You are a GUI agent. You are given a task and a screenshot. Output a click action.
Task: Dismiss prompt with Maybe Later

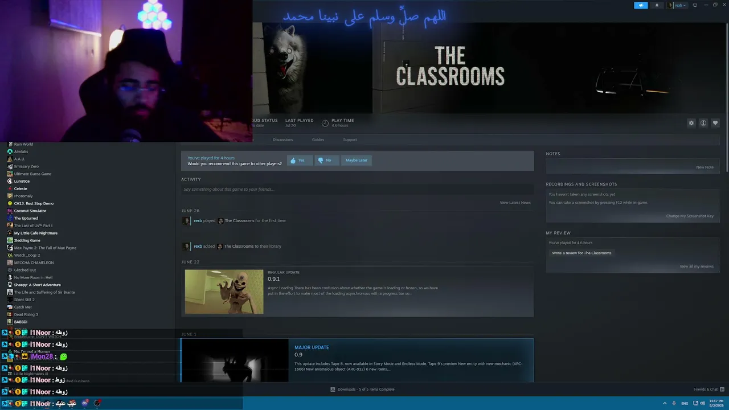coord(357,161)
